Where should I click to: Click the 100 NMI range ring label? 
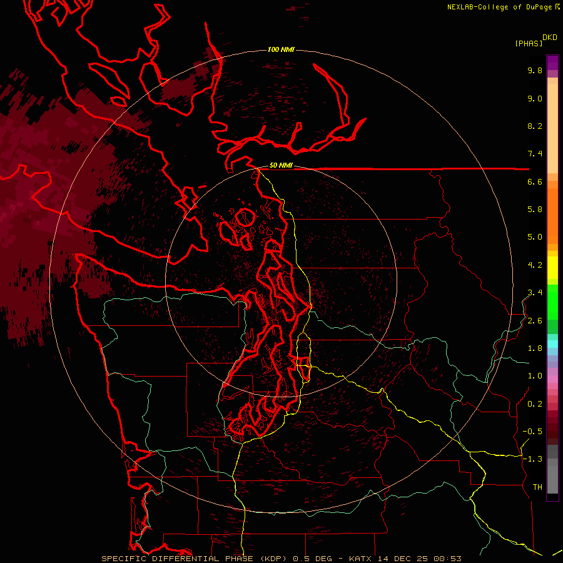pos(281,49)
